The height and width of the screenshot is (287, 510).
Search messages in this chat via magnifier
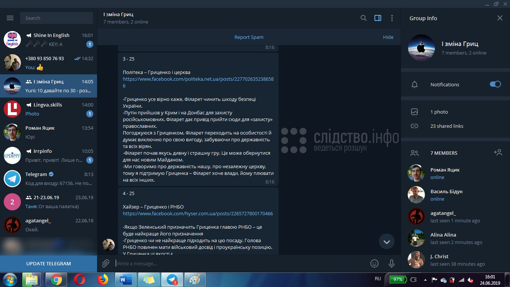[363, 18]
